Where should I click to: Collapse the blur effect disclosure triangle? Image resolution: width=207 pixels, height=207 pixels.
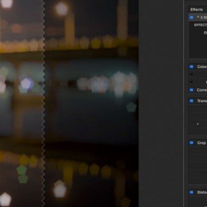tap(198, 17)
